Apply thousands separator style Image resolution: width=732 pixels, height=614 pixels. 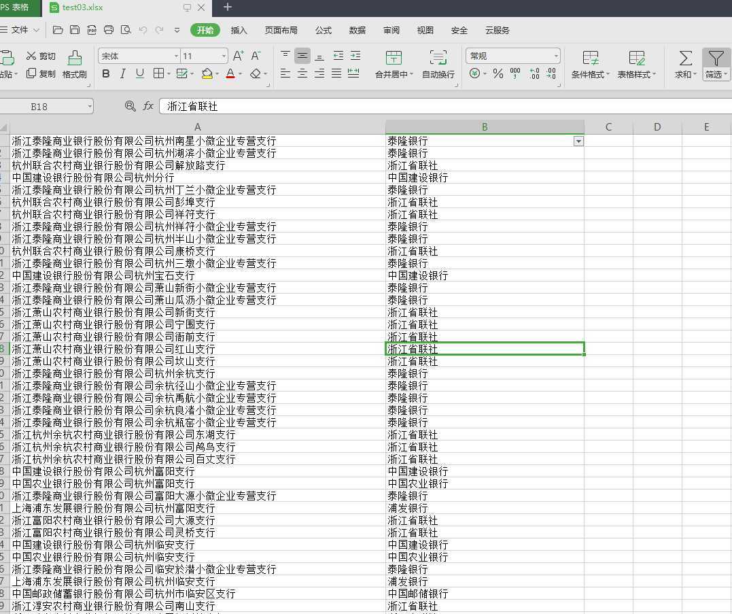point(515,73)
